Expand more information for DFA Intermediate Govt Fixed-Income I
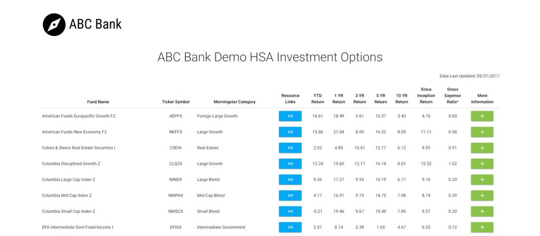 coord(482,227)
